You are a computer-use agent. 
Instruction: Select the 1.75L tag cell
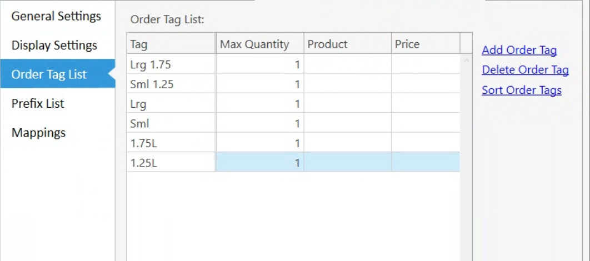tap(171, 143)
